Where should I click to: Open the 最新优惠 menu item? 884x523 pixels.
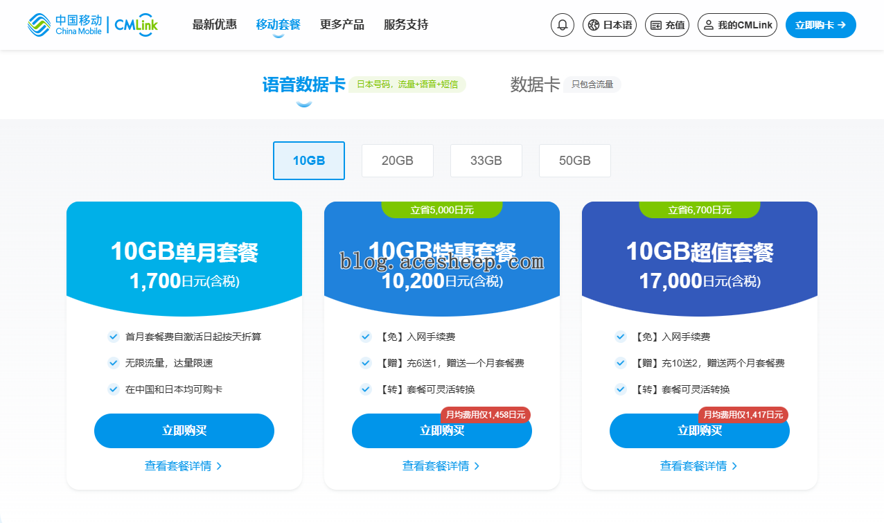tap(214, 25)
